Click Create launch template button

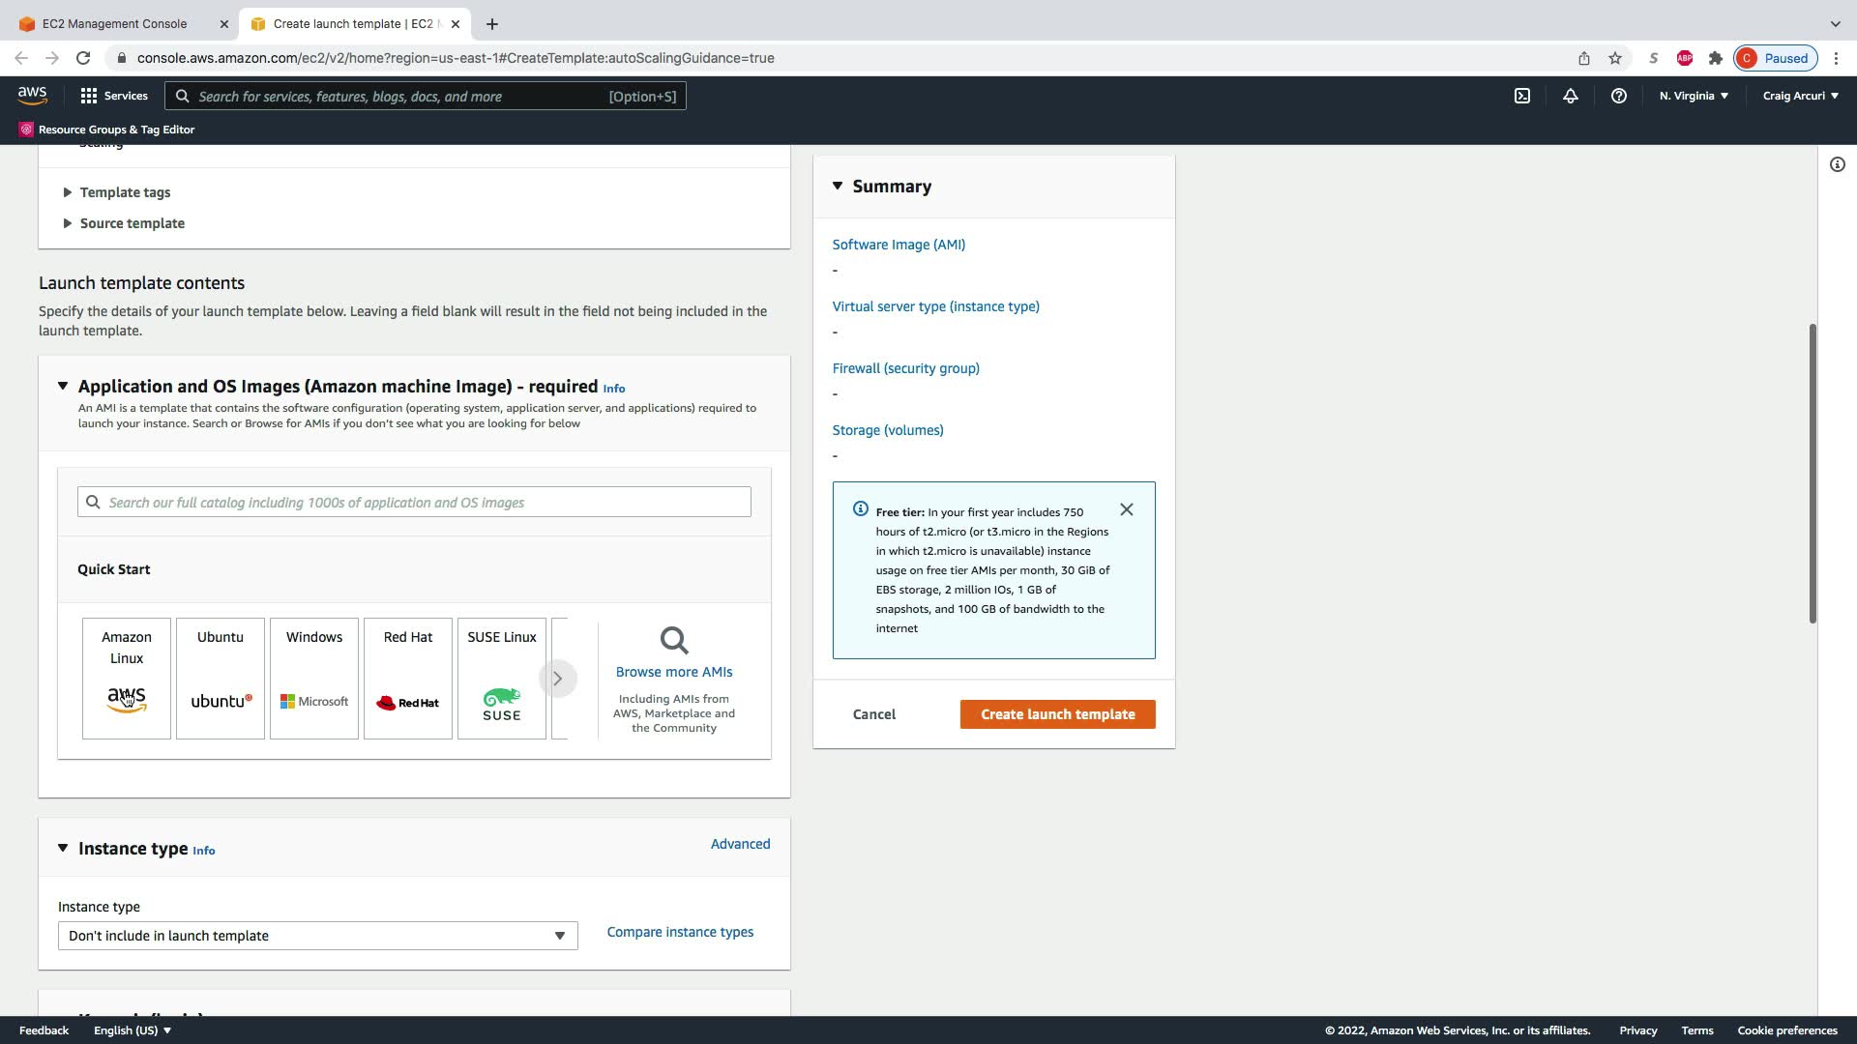click(1057, 714)
